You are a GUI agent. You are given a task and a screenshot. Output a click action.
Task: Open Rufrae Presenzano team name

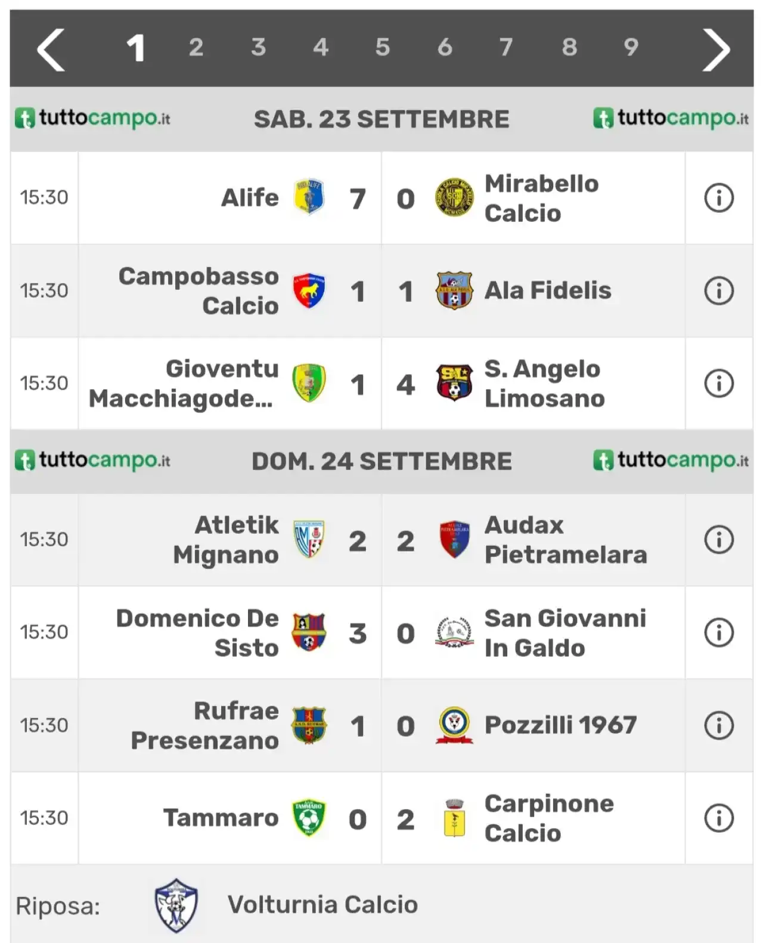tap(204, 725)
